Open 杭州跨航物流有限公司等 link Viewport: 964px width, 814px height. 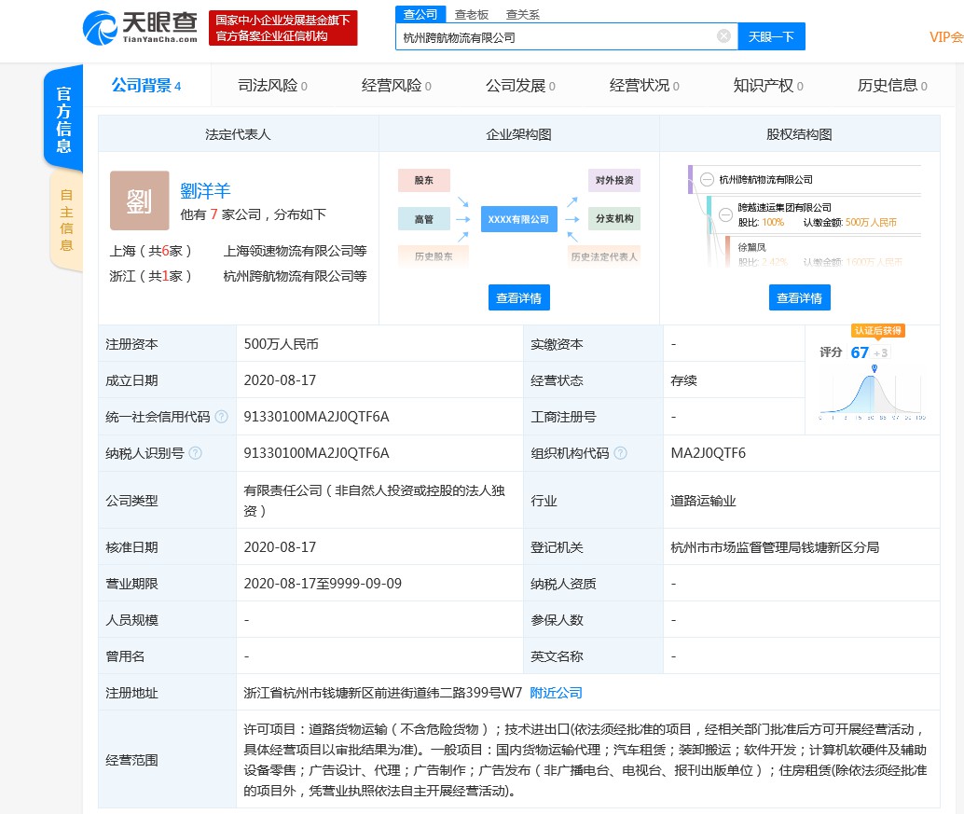296,276
